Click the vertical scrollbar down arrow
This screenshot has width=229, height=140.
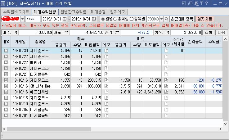[225, 124]
